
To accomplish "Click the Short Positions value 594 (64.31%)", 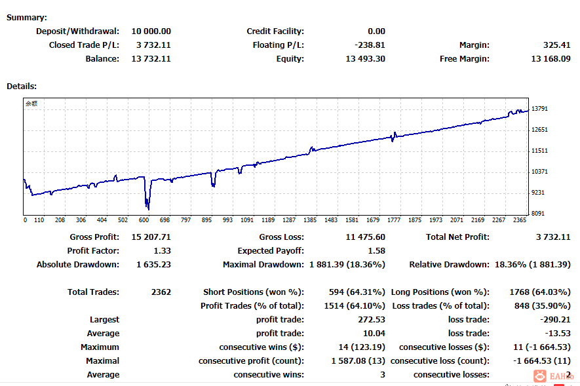I will (357, 292).
